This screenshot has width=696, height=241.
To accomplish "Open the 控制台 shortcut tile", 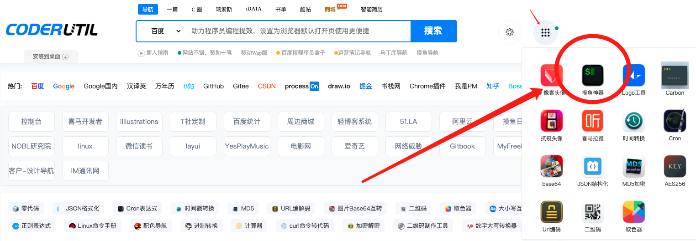I will click(32, 122).
